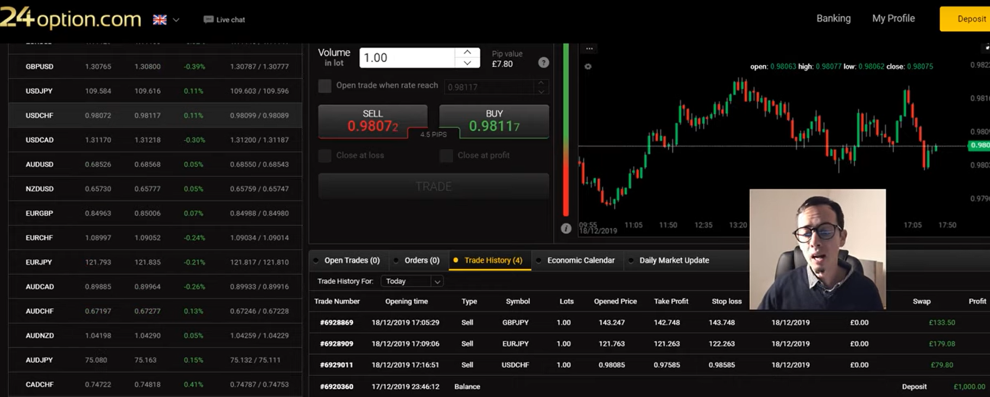990x397 pixels.
Task: Enable Close at loss checkbox
Action: click(325, 156)
